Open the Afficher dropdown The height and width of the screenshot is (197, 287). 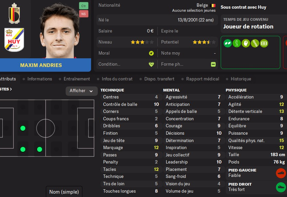click(81, 91)
